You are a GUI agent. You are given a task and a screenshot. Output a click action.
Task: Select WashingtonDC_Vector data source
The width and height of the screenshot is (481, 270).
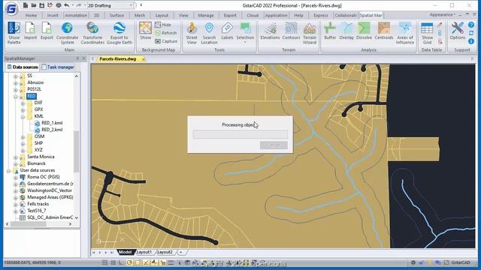50,190
